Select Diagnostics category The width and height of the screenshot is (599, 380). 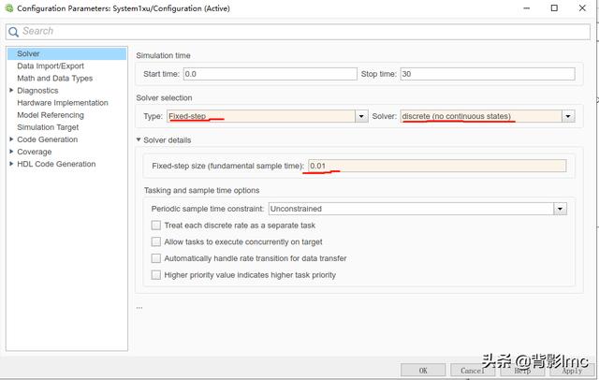pos(37,91)
